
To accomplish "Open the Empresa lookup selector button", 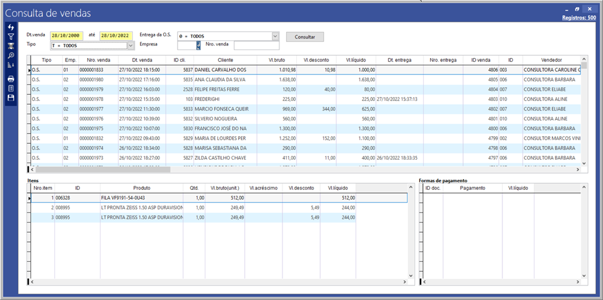I will pyautogui.click(x=198, y=45).
